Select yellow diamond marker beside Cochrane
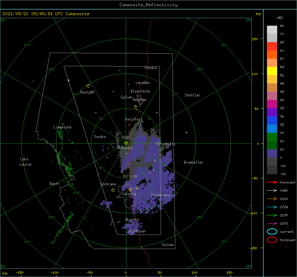 click(113, 190)
